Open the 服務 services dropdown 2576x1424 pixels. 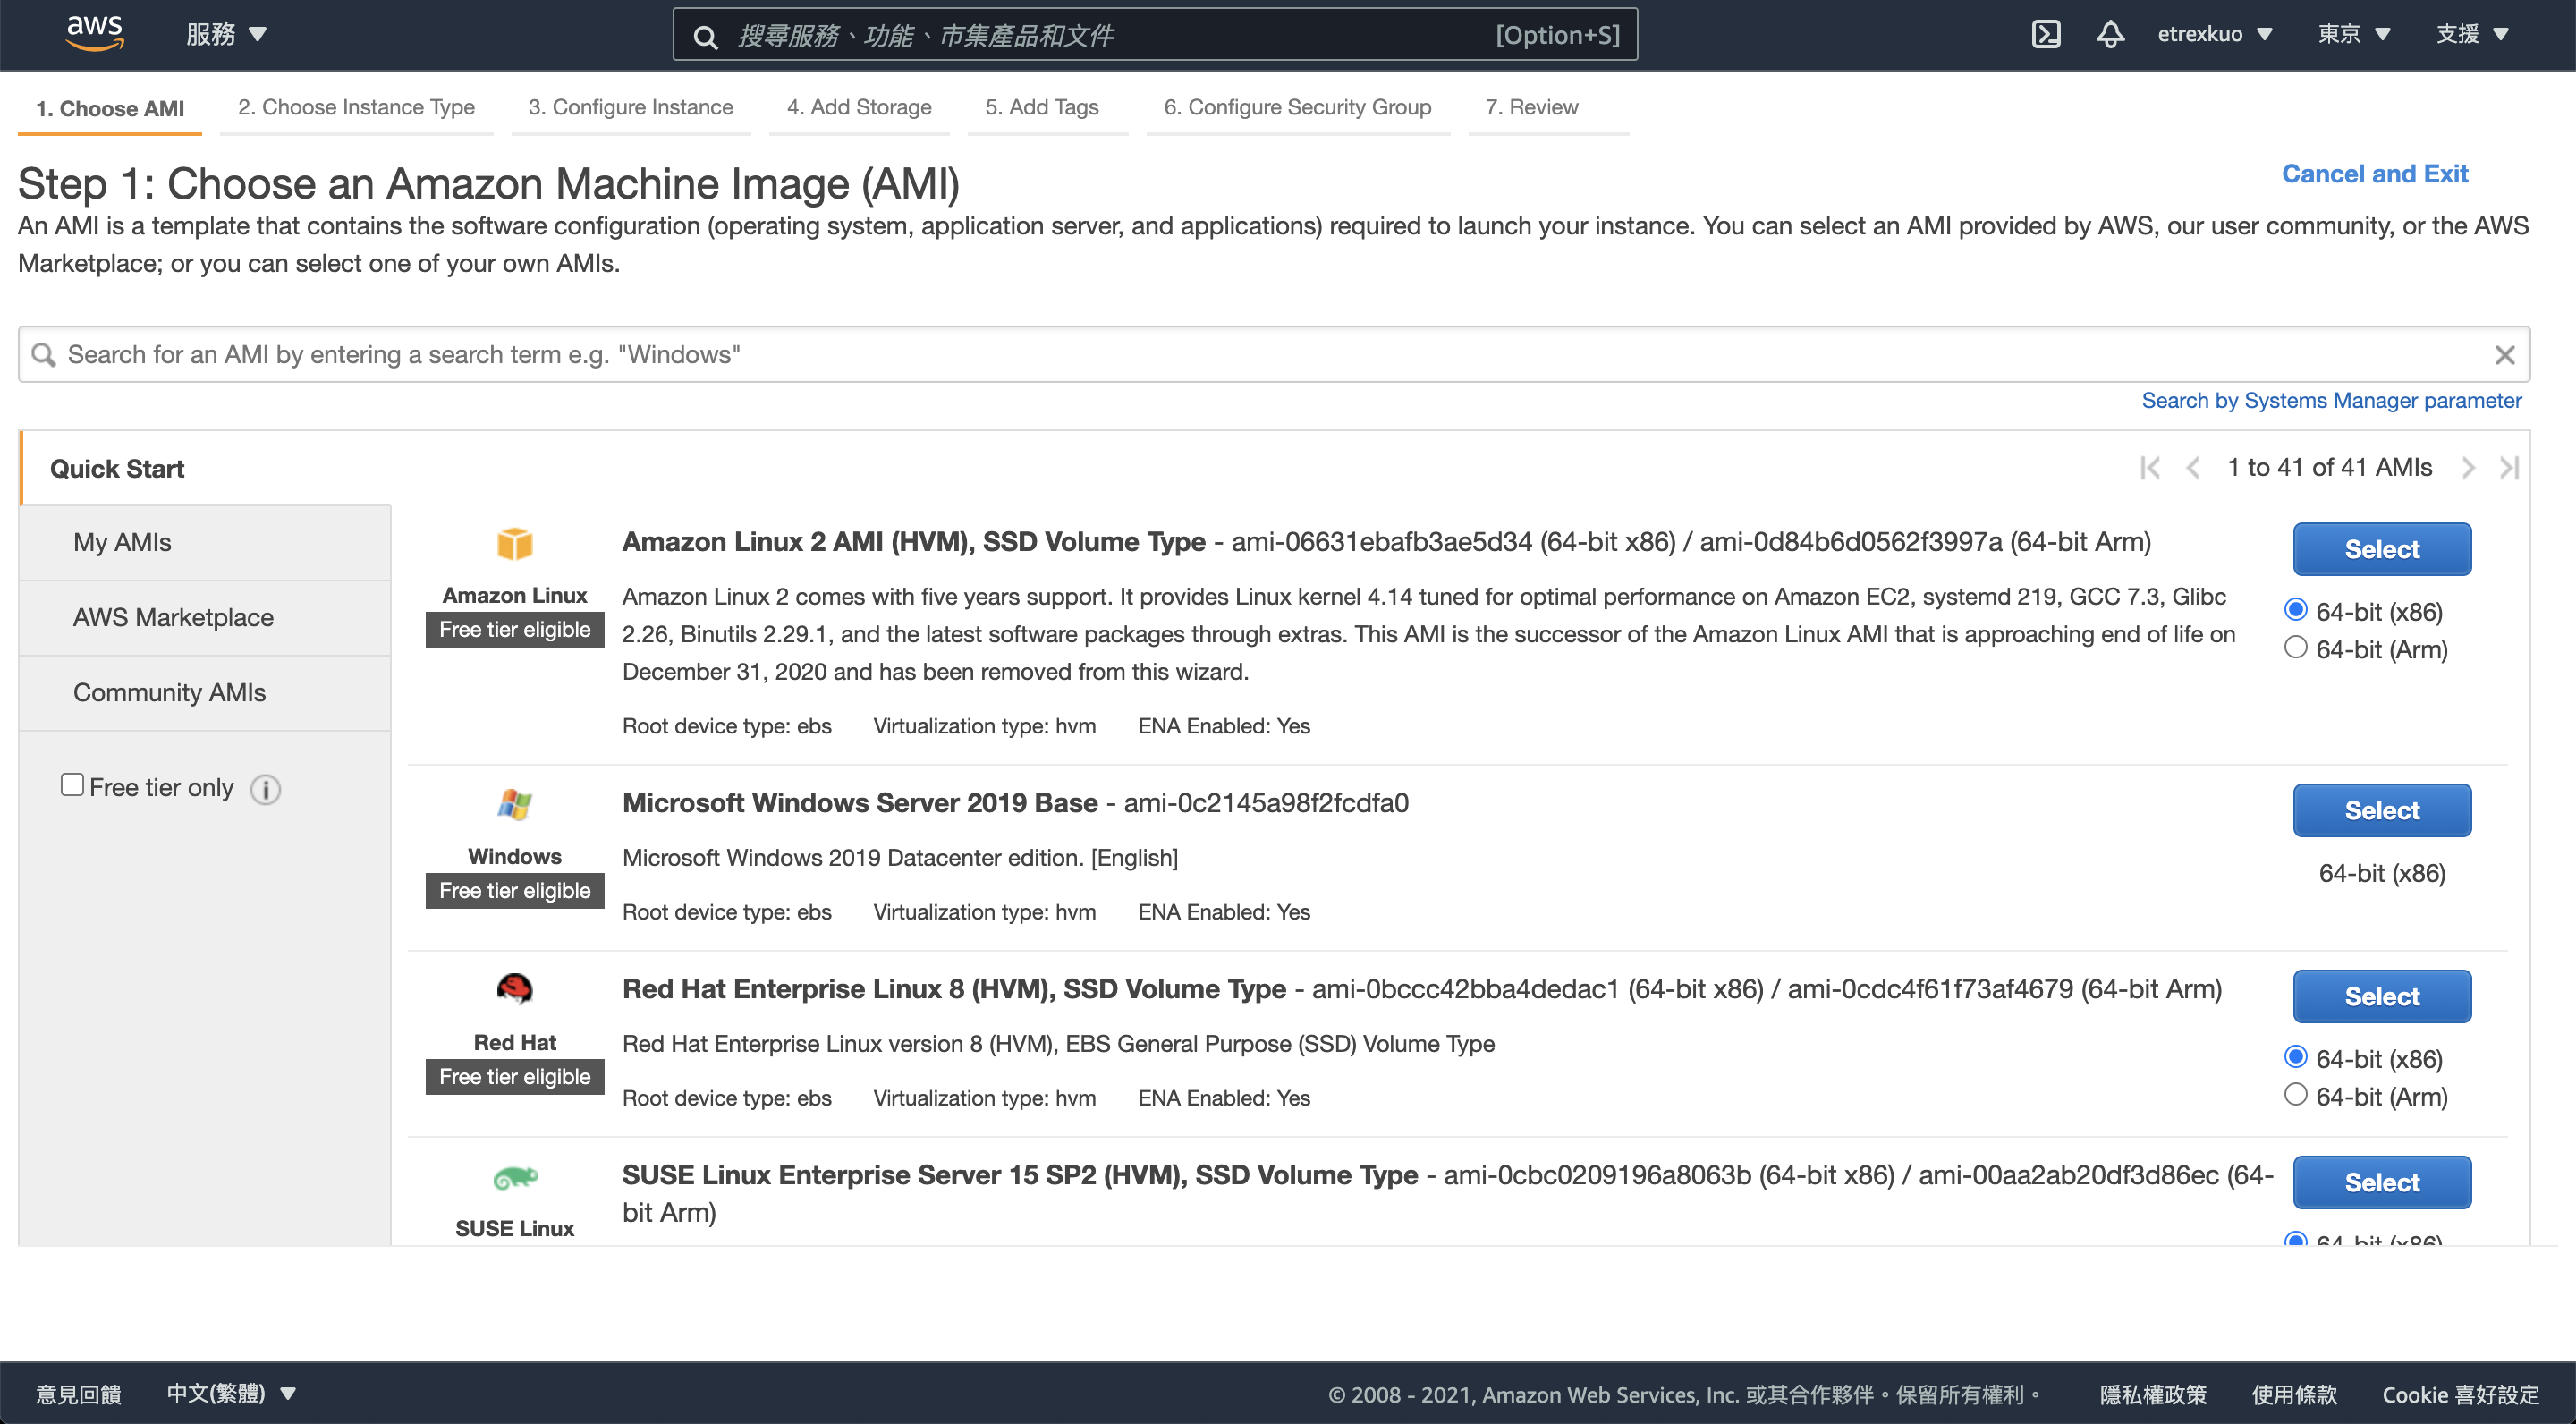226,34
